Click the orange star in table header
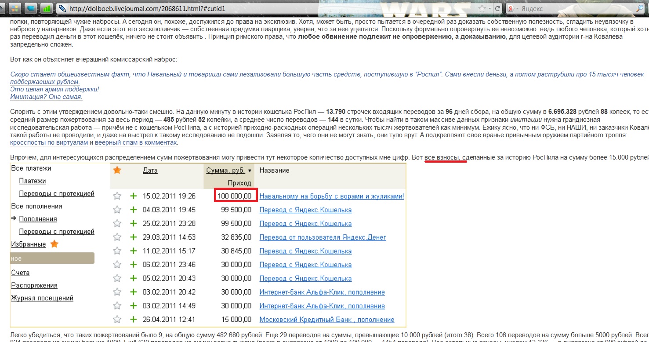 point(117,170)
